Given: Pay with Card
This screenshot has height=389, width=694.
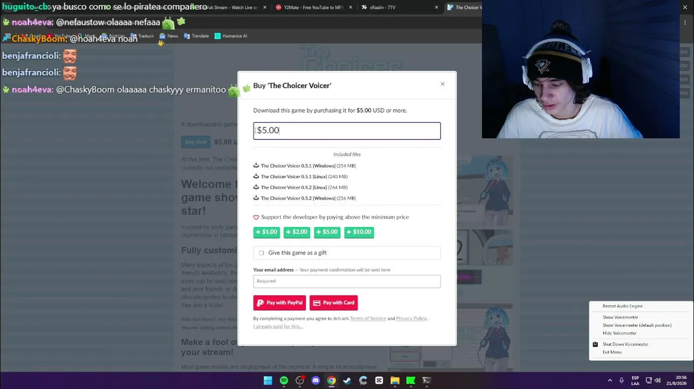Looking at the screenshot, I should pos(333,303).
